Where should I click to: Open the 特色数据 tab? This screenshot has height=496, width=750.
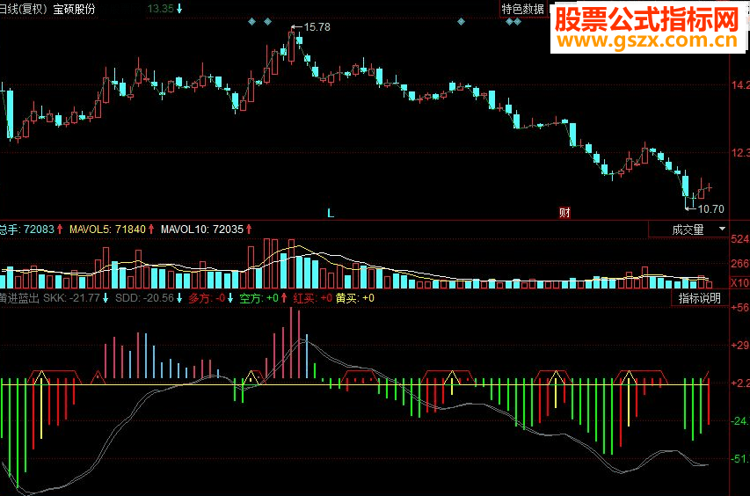click(x=523, y=9)
